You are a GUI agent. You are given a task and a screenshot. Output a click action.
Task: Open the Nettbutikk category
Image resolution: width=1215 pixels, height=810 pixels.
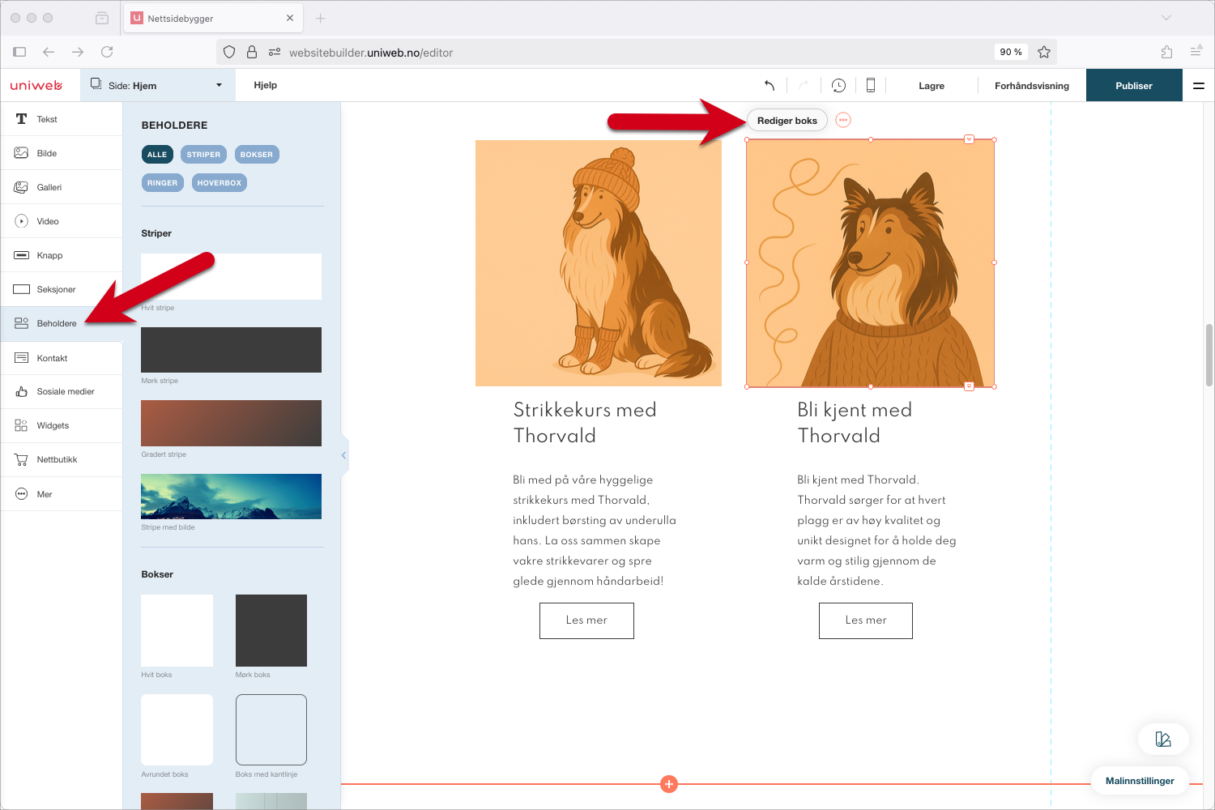[x=61, y=459]
